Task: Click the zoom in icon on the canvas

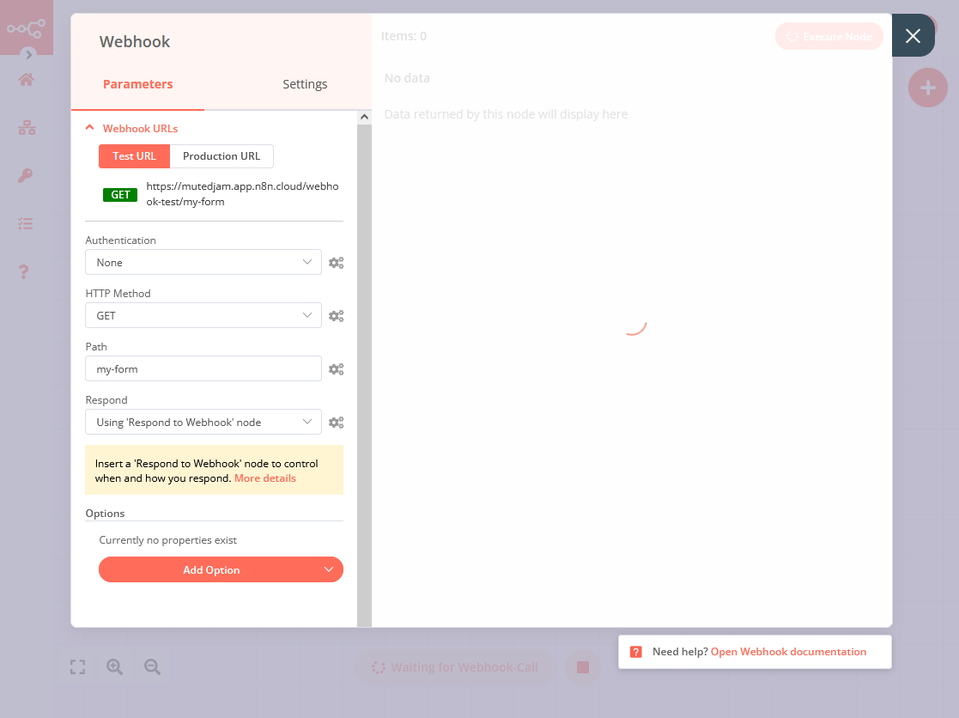Action: click(115, 666)
